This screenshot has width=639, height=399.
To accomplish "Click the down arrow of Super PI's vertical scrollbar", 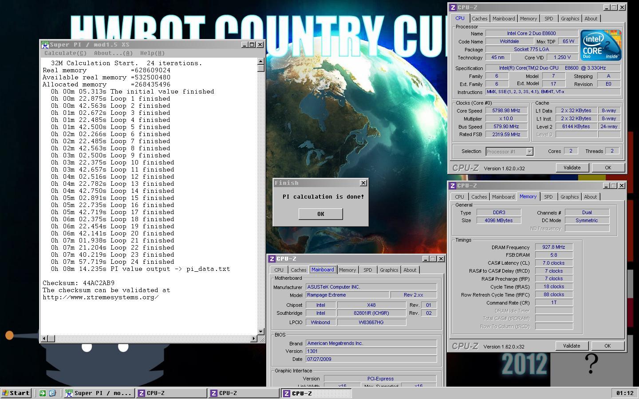I will tap(260, 331).
